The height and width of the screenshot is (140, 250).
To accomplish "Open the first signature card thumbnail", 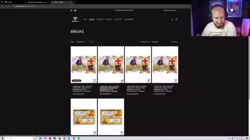I will pos(84,117).
